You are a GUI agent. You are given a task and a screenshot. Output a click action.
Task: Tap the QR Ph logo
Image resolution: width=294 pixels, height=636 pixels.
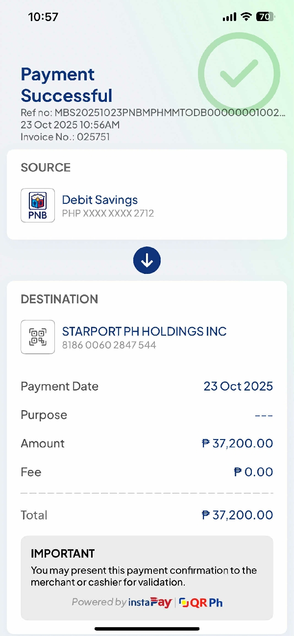coord(201,602)
